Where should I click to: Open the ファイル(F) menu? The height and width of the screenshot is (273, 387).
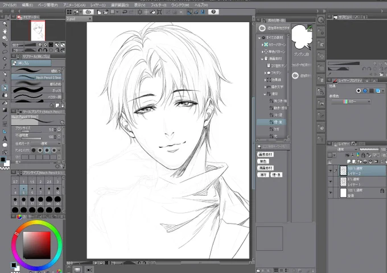(x=10, y=5)
